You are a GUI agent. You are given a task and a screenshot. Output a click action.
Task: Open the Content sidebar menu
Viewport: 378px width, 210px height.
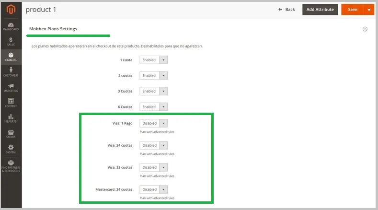tap(11, 103)
